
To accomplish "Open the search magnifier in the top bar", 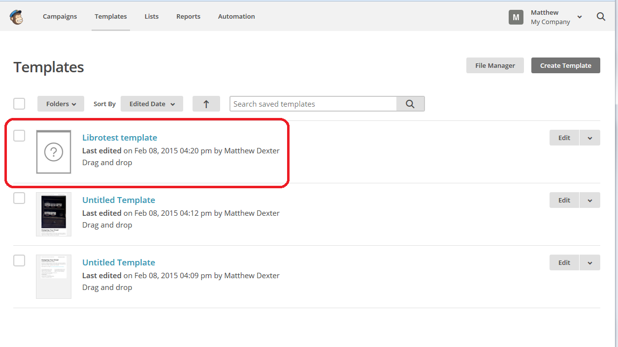I will (x=601, y=17).
